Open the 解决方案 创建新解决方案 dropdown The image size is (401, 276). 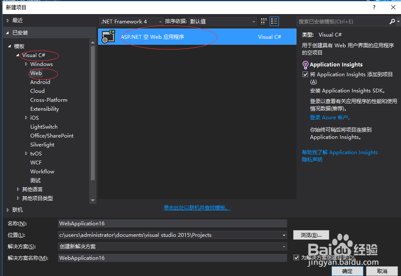pos(172,246)
